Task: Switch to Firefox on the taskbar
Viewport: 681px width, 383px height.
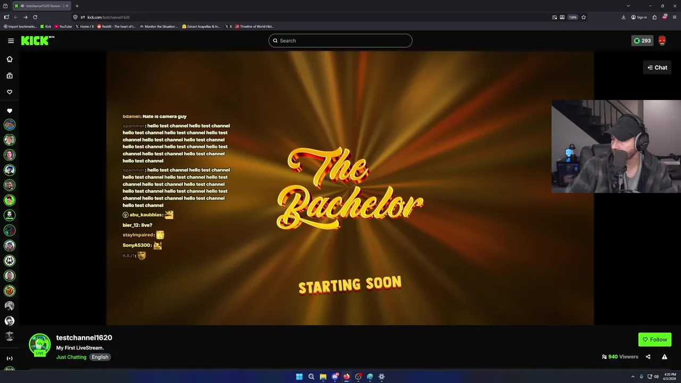Action: point(346,377)
